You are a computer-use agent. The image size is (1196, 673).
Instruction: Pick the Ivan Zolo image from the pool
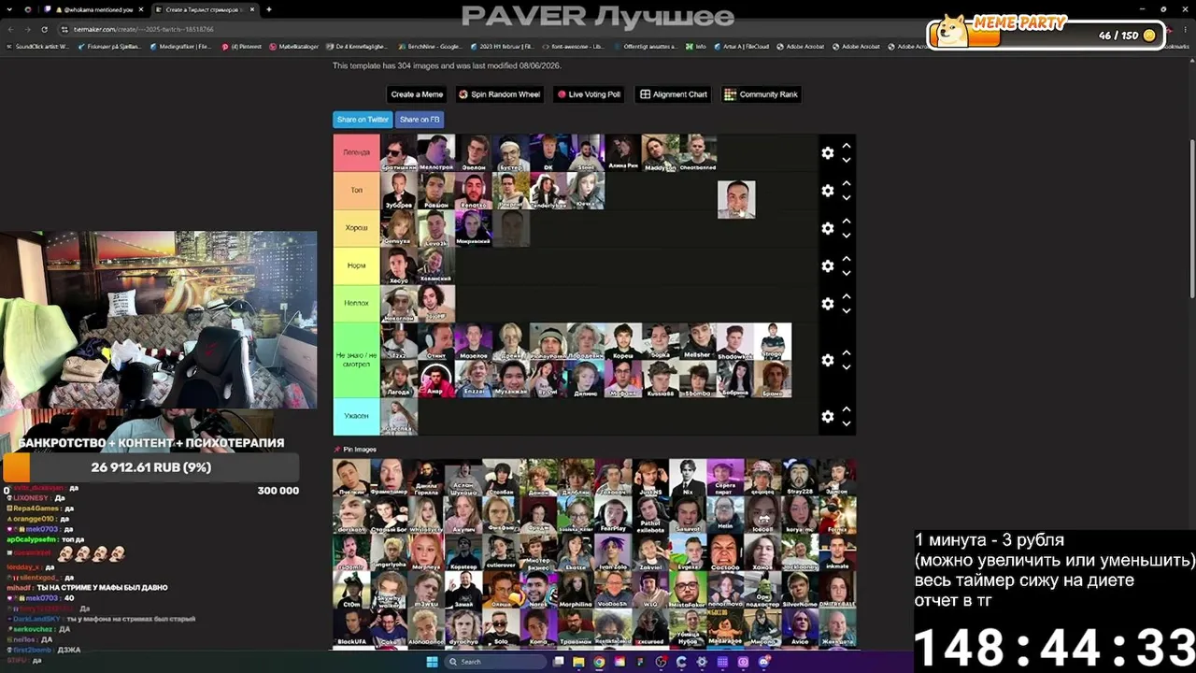click(613, 552)
